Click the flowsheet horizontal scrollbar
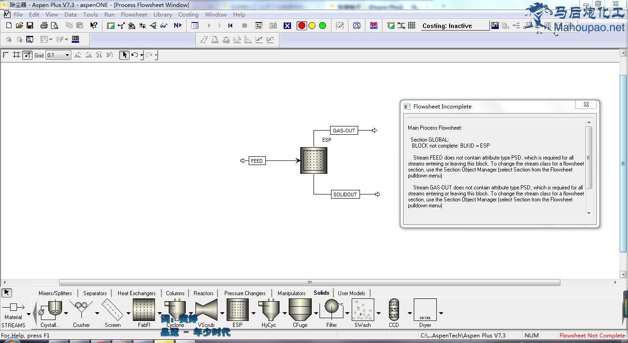The image size is (628, 343). coord(310,282)
